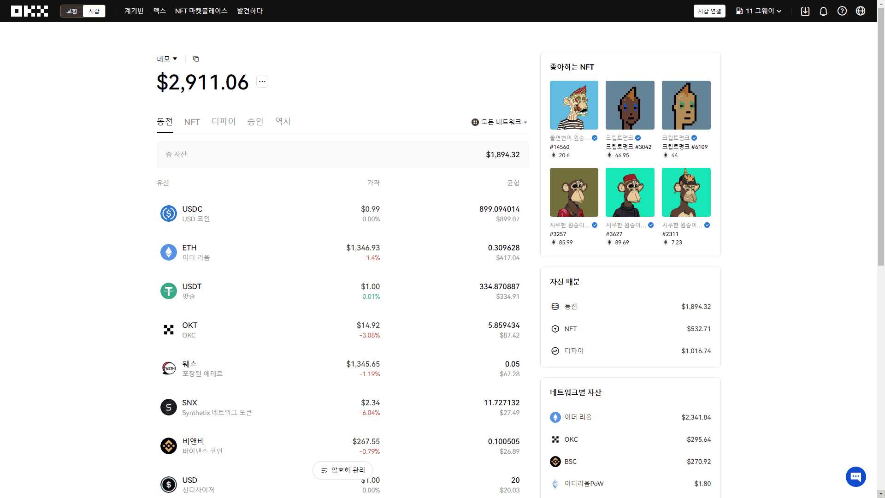Click the Ethereum network icon
Viewport: 885px width, 498px height.
(555, 417)
